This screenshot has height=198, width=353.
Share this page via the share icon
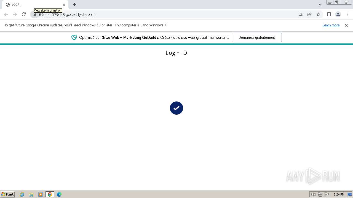coord(309,14)
